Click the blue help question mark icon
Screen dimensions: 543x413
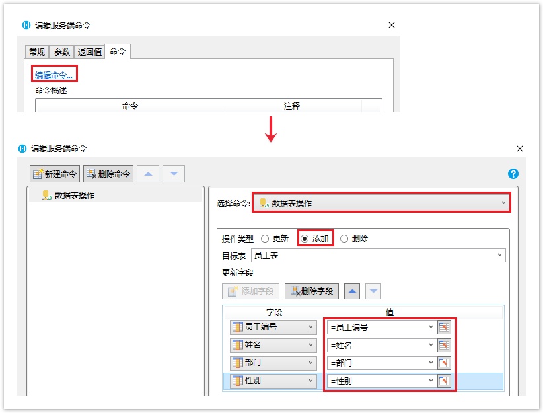[513, 174]
